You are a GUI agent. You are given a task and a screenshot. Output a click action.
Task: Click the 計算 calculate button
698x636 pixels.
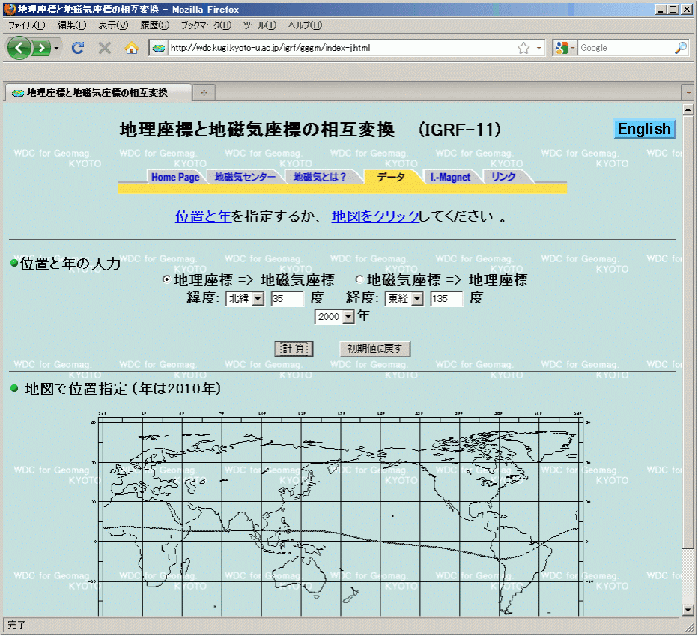[x=294, y=349]
